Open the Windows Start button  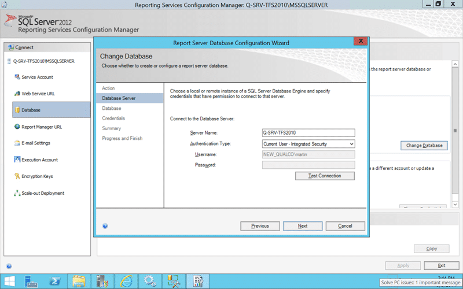tap(9, 281)
